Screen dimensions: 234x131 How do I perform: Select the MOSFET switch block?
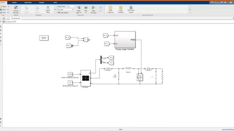140,77
